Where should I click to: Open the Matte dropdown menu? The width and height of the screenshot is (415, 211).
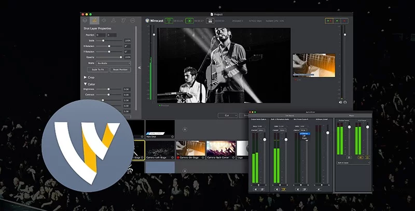pyautogui.click(x=113, y=63)
